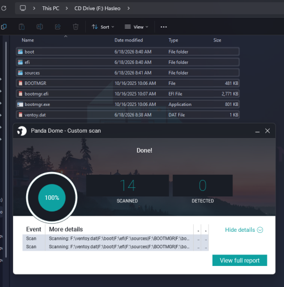Click the Panda Dome logo icon

click(22, 131)
